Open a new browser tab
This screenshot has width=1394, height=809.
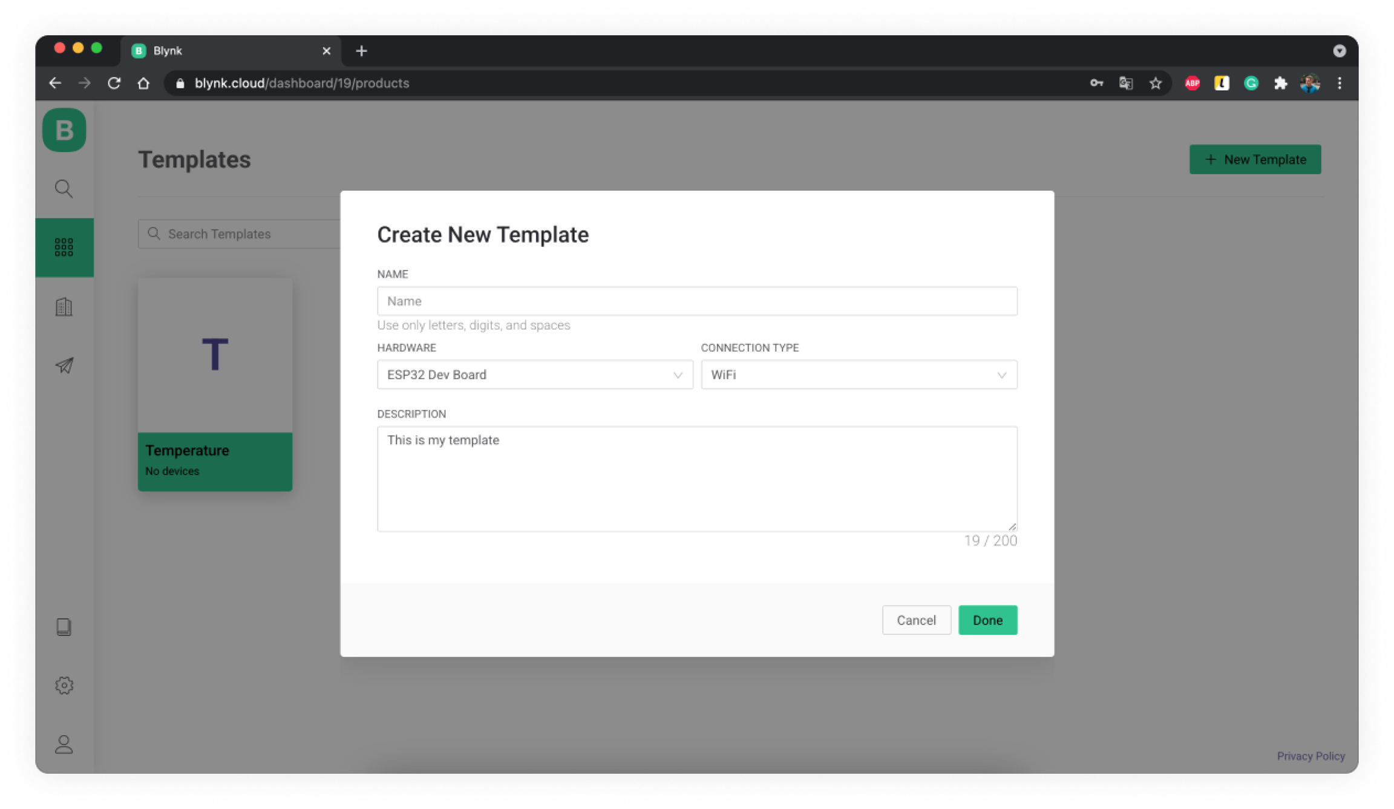(361, 51)
